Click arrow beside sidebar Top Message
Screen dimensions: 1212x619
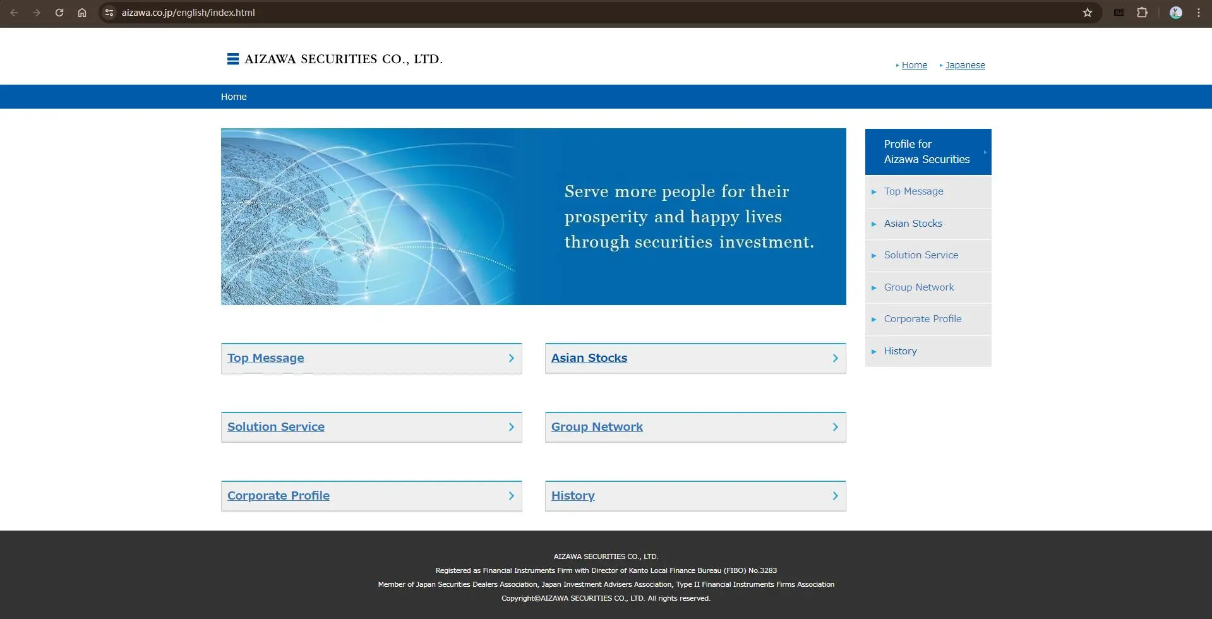874,192
